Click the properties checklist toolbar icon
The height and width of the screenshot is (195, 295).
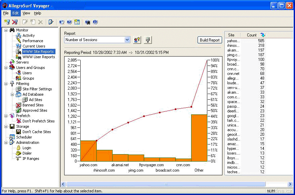[x=51, y=22]
